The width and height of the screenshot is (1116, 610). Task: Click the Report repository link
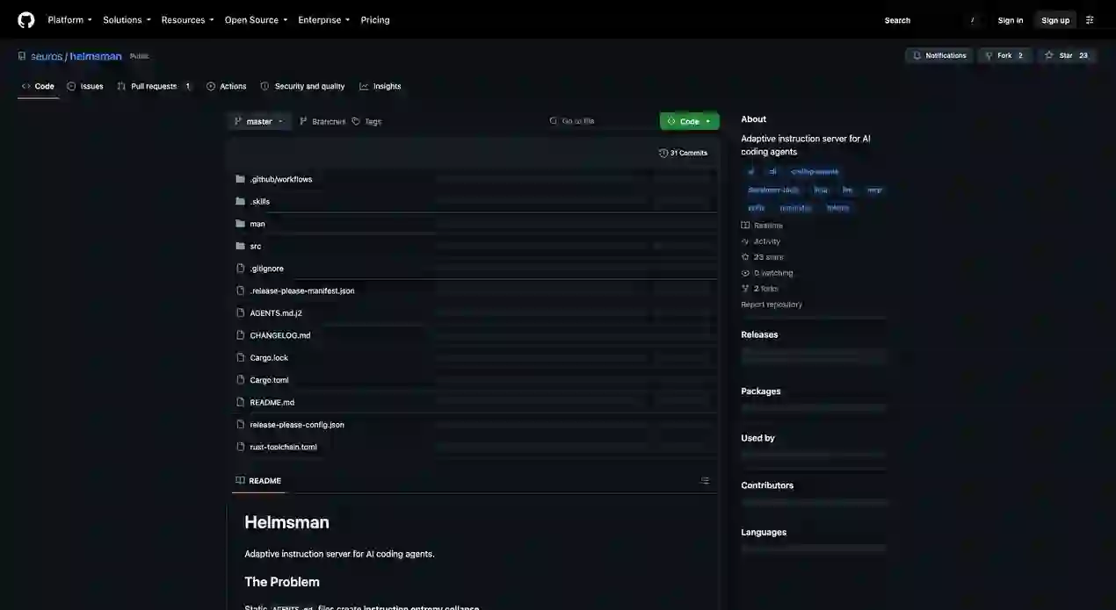(x=772, y=305)
